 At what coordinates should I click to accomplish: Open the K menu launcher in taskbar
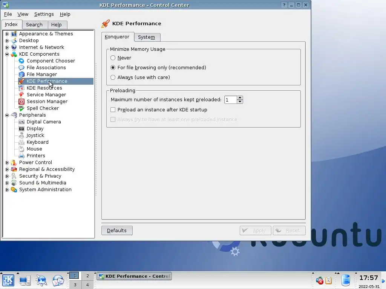coord(8,280)
